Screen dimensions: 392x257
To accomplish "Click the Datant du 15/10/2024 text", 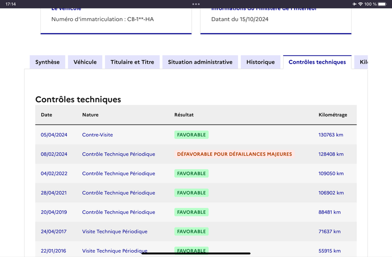I will click(x=240, y=19).
